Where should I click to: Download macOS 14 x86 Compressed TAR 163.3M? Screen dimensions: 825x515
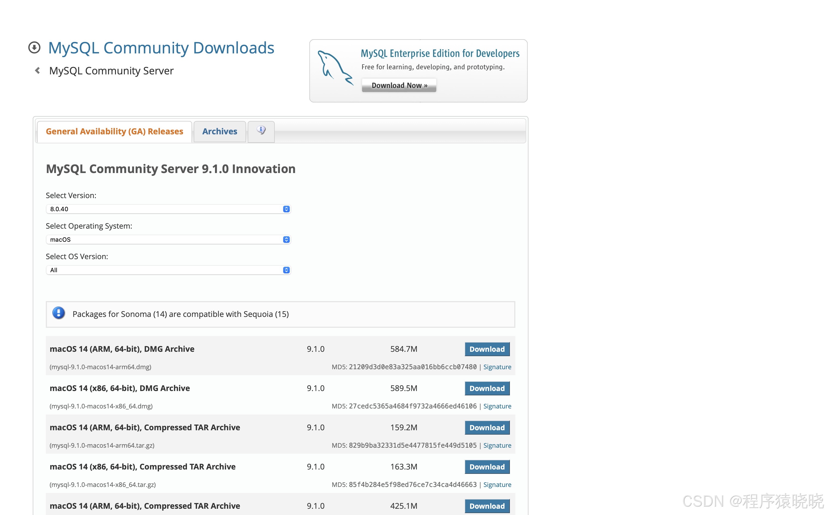487,466
